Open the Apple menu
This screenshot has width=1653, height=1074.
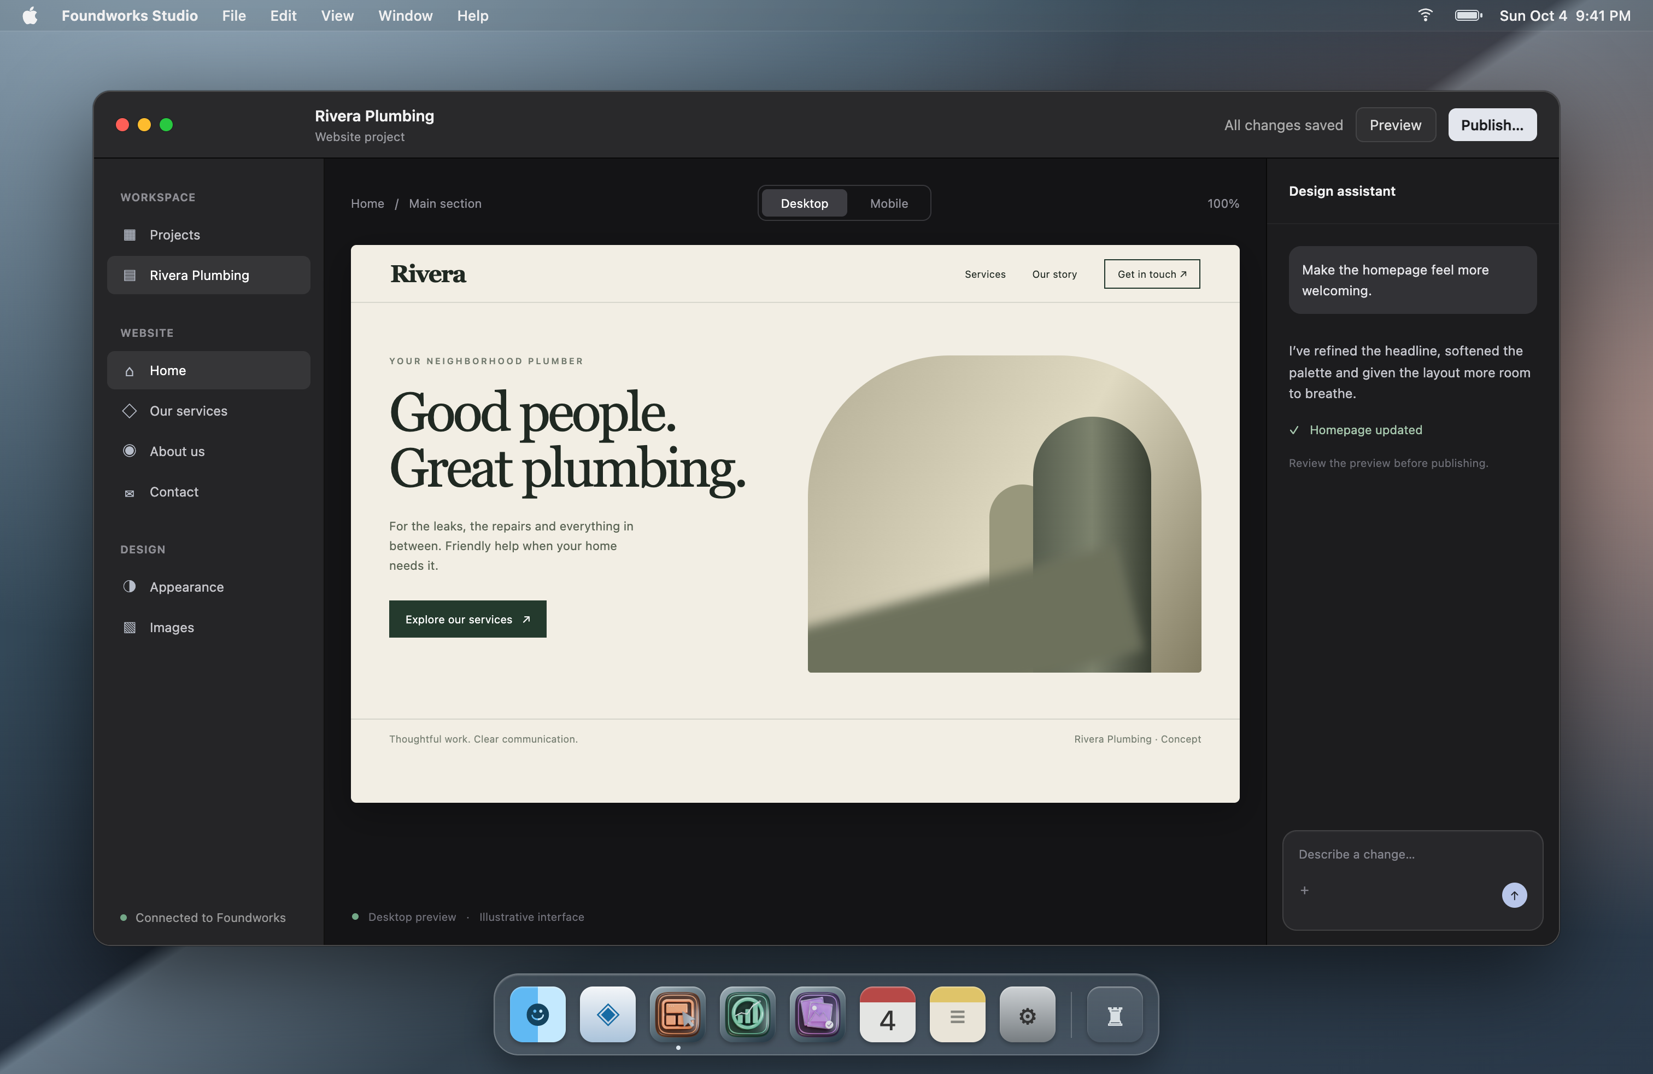(x=30, y=15)
